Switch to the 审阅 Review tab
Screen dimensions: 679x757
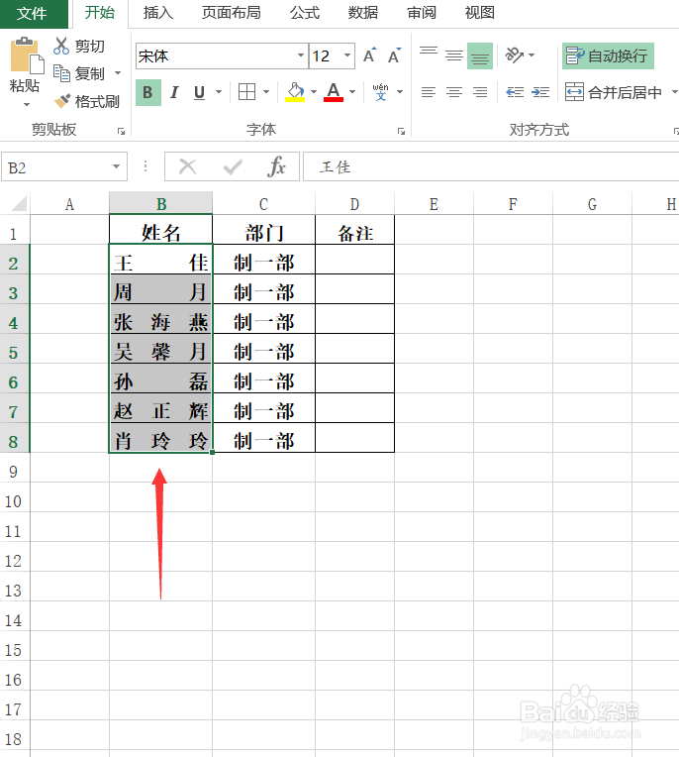click(422, 13)
